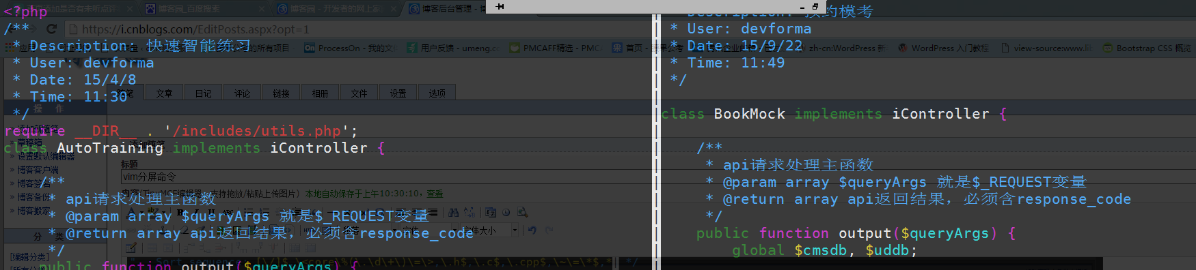Image resolution: width=1196 pixels, height=270 pixels.
Task: Open the Bootstrap CSS 概览 bookmark
Action: [1147, 48]
